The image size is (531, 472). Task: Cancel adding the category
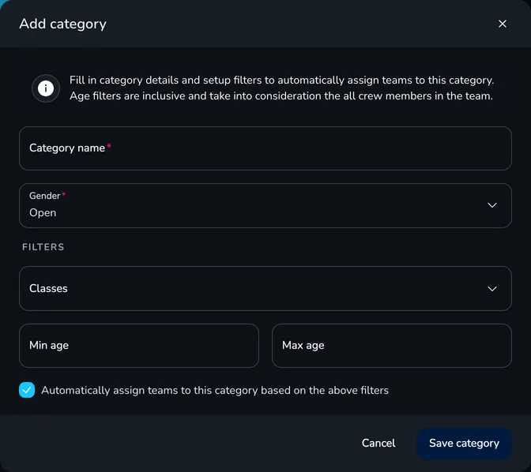click(378, 443)
